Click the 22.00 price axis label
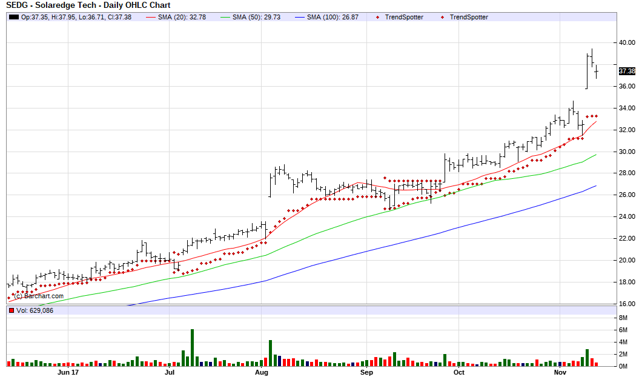Screen dimensions: 642x391 (627, 238)
